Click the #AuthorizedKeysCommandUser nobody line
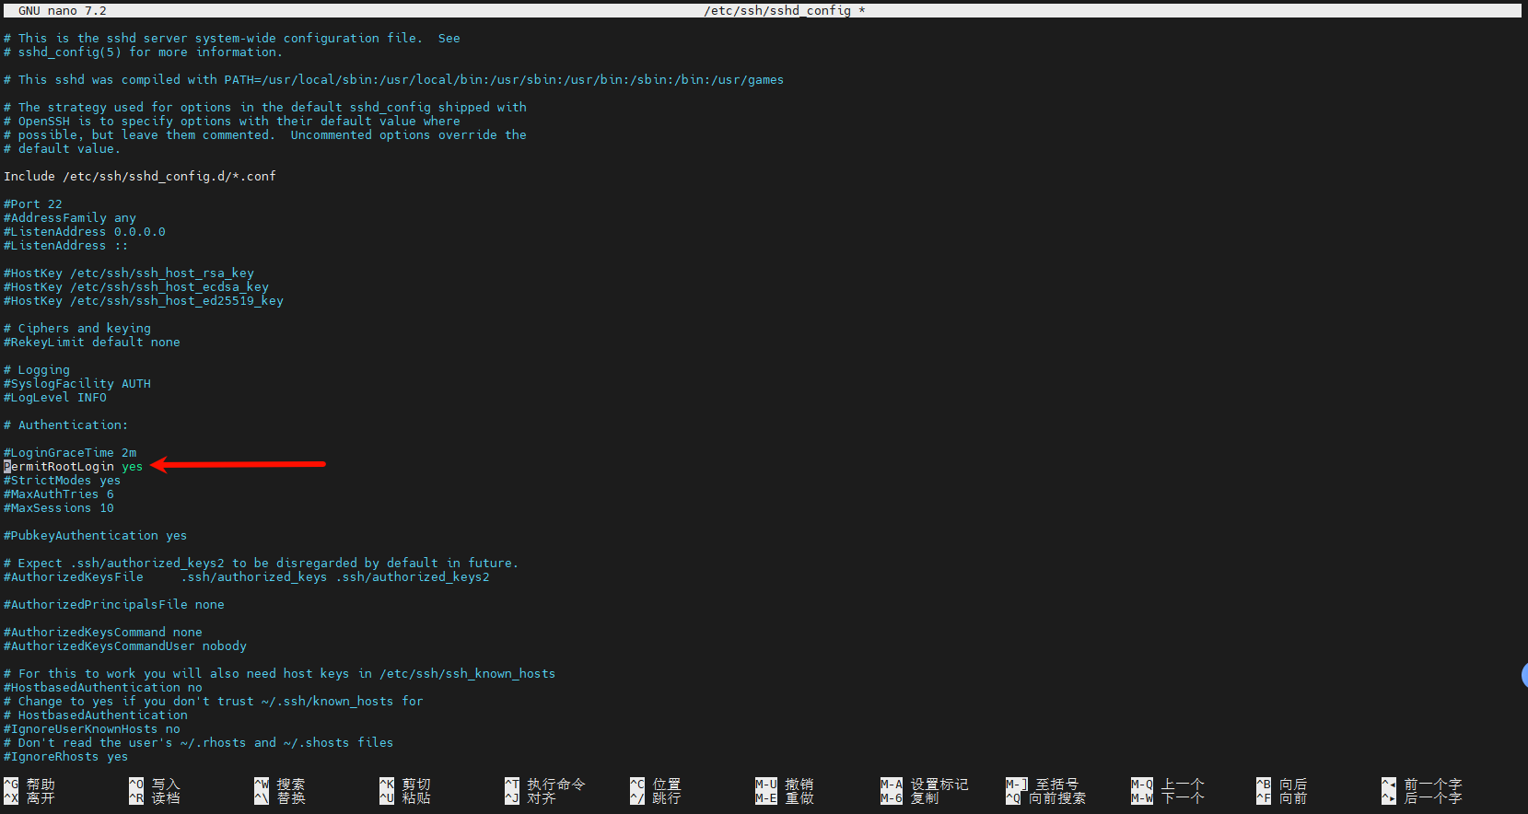 pos(125,646)
